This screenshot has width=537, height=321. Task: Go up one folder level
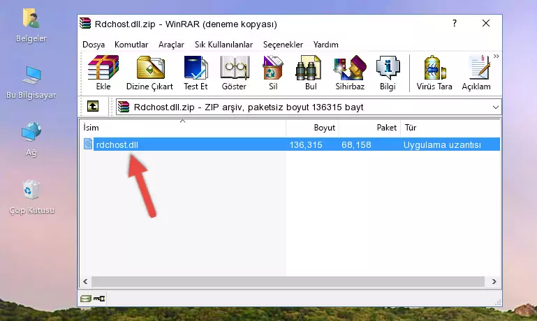pos(93,107)
